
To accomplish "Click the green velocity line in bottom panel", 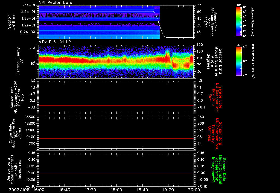I will [116, 173].
